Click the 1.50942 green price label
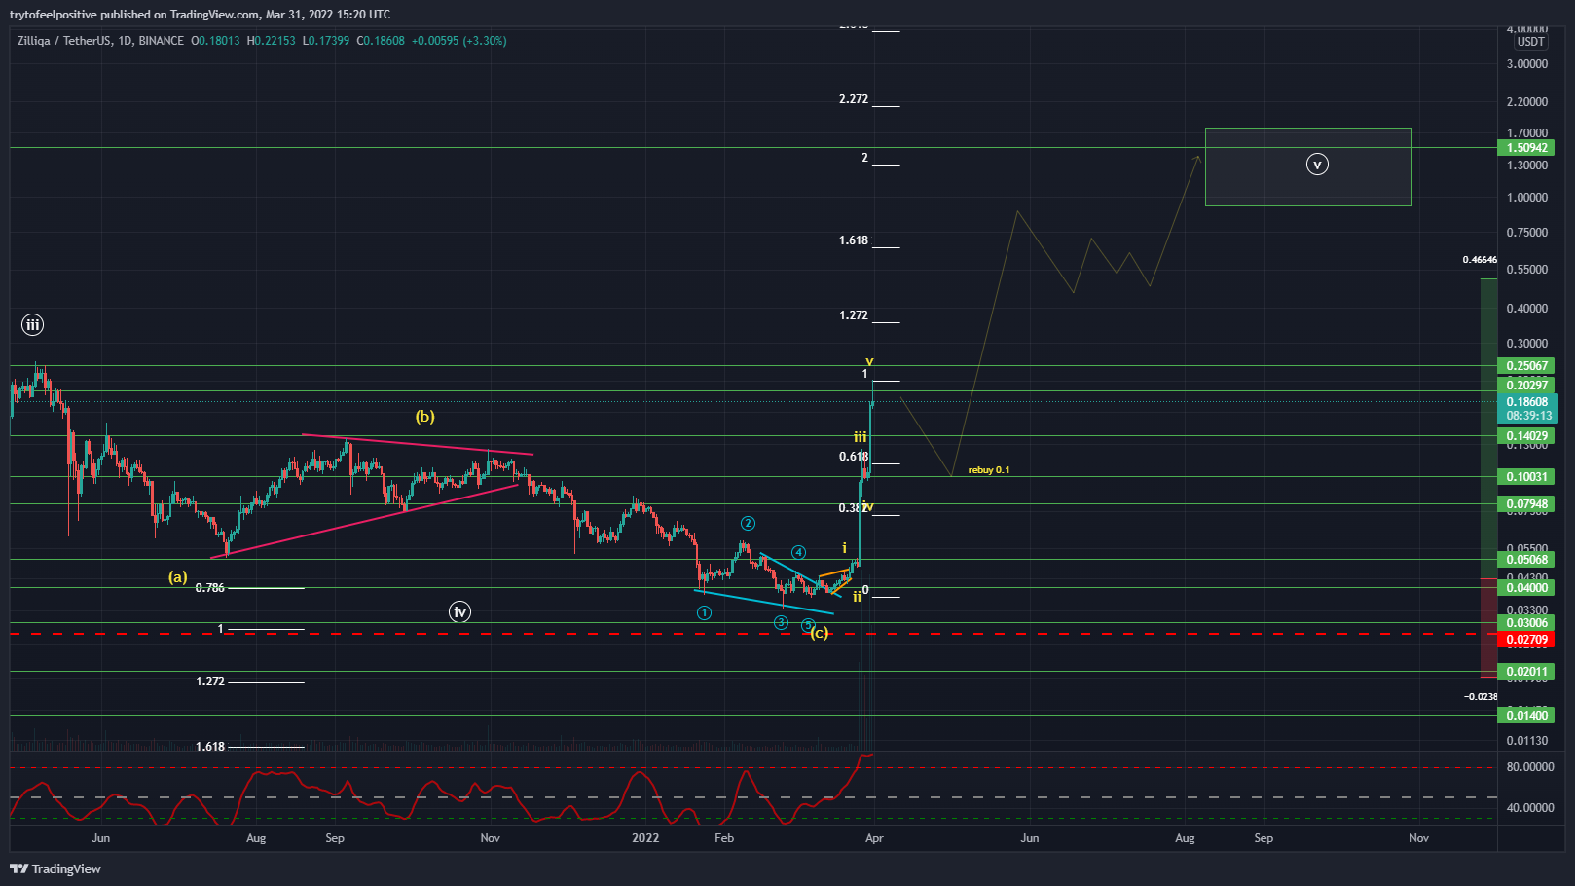The image size is (1575, 886). 1525,148
